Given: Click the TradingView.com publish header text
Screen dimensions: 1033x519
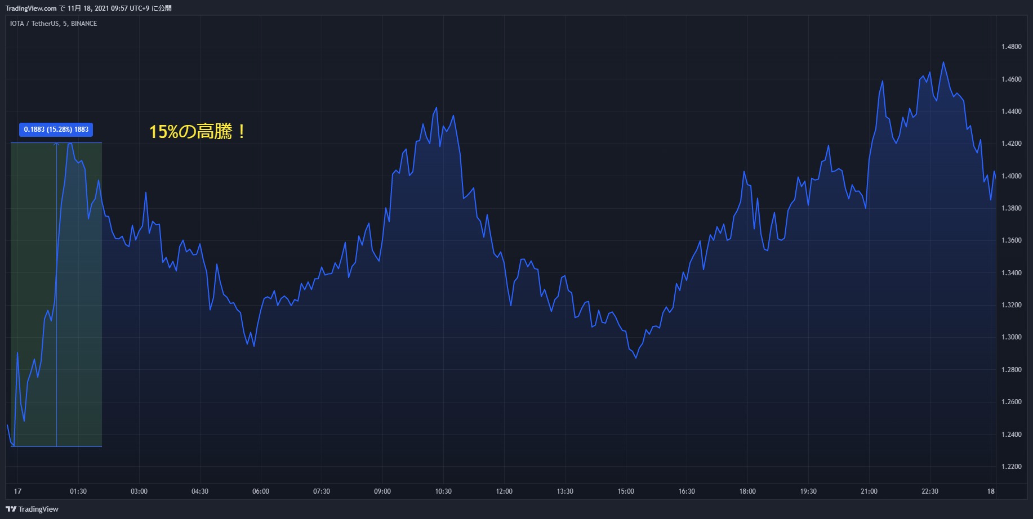Looking at the screenshot, I should tap(88, 8).
